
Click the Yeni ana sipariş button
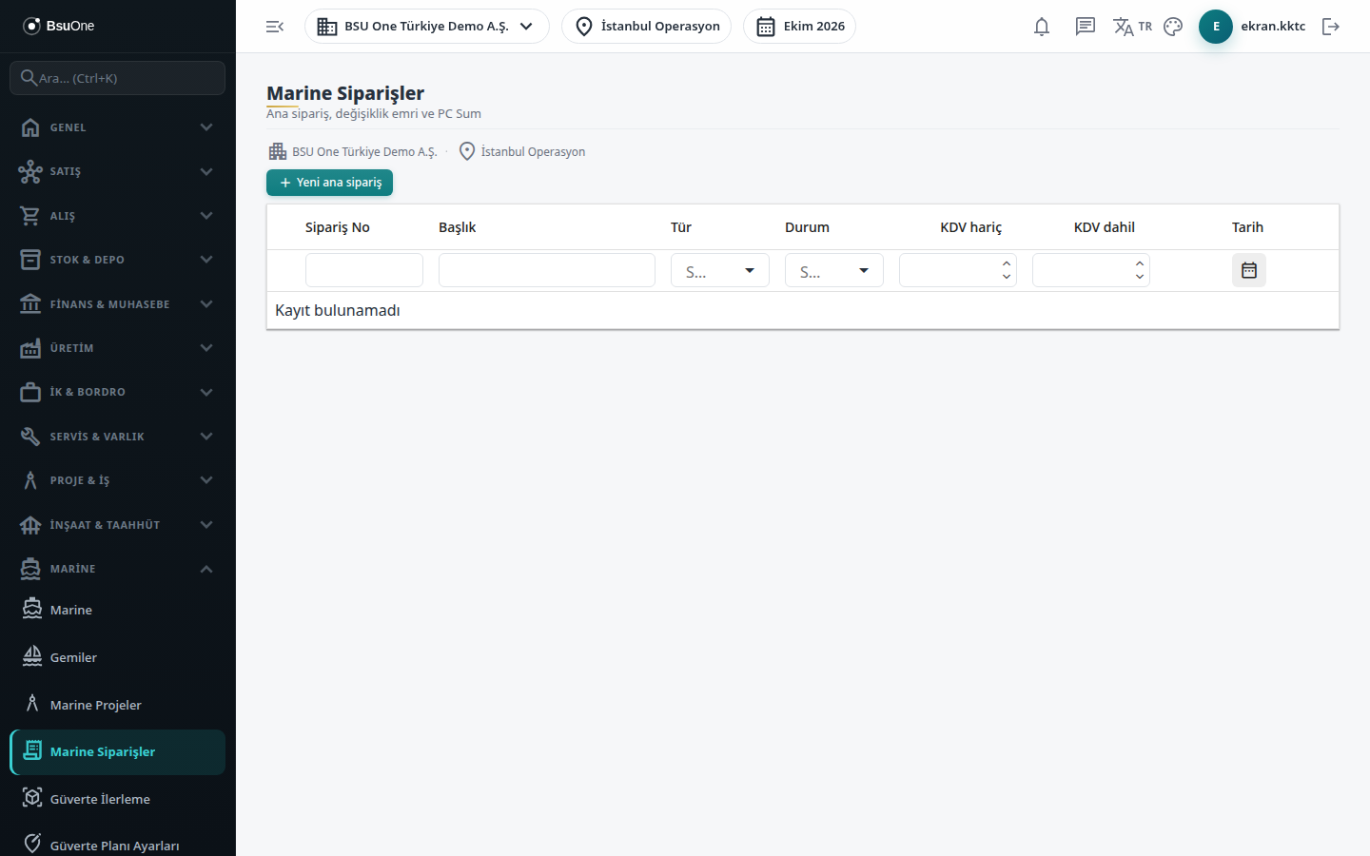[x=329, y=183]
